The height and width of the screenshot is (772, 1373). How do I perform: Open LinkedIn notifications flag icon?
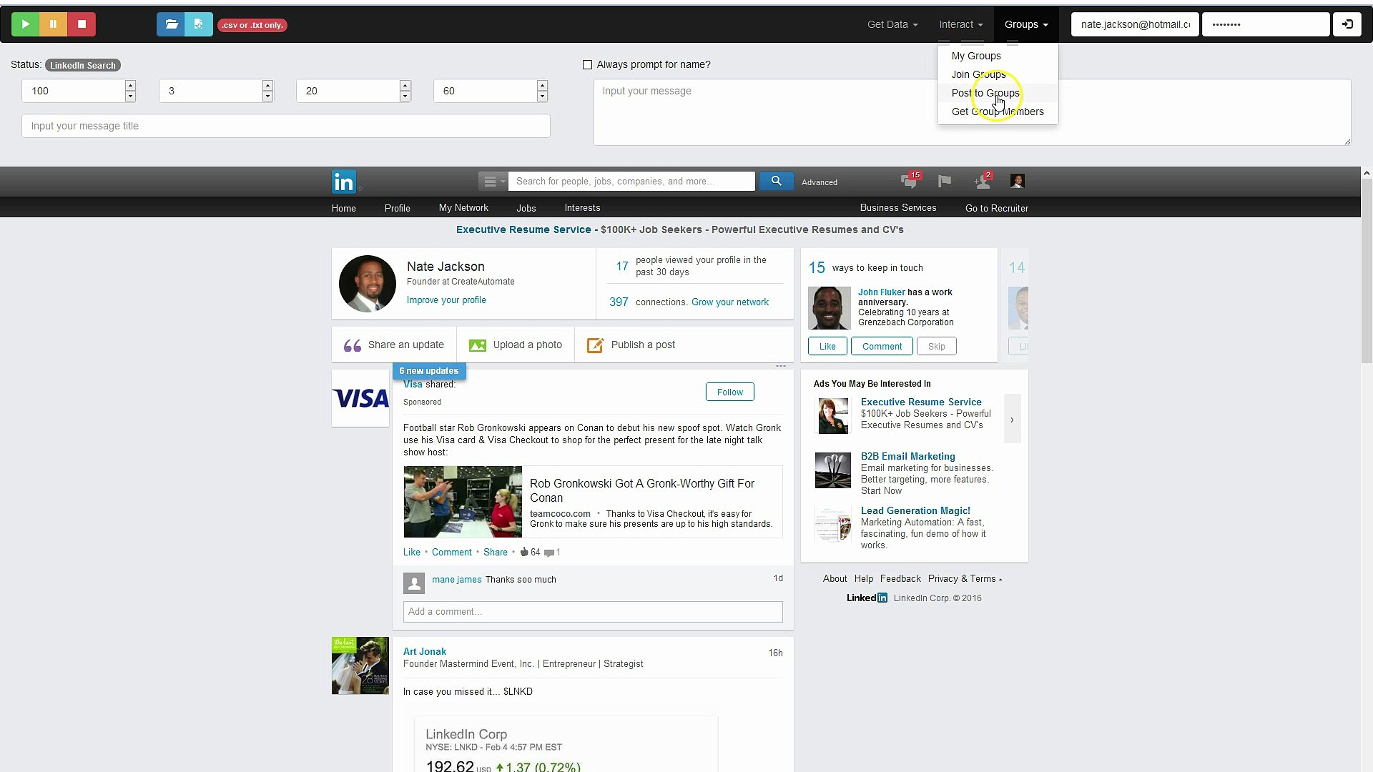945,182
